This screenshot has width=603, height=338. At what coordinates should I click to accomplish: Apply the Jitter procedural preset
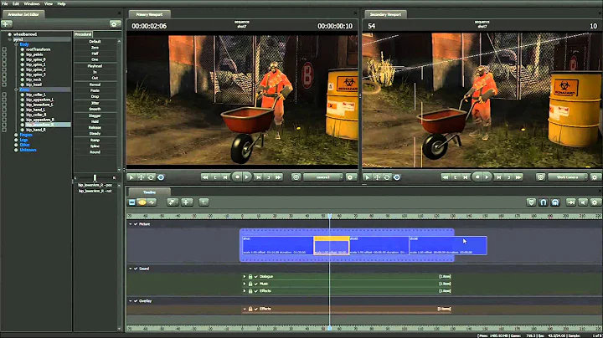pos(95,103)
